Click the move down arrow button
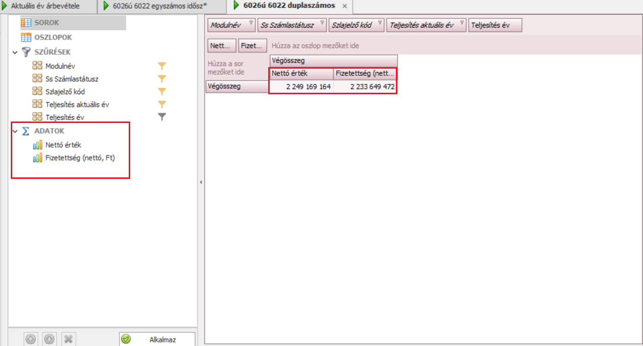The height and width of the screenshot is (346, 643). click(x=49, y=339)
